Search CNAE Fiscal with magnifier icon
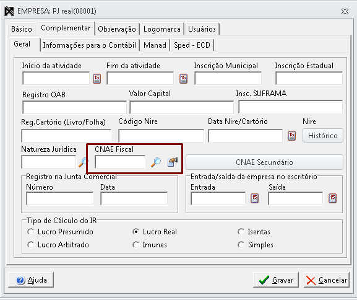The width and height of the screenshot is (357, 300). (156, 162)
